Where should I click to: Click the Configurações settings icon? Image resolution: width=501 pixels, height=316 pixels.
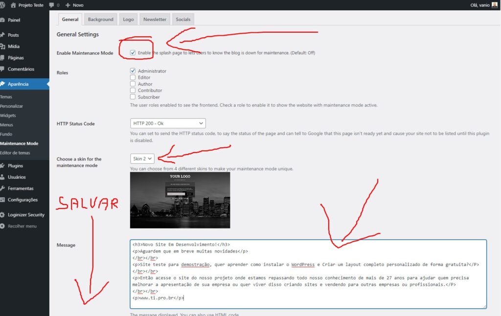[2, 200]
